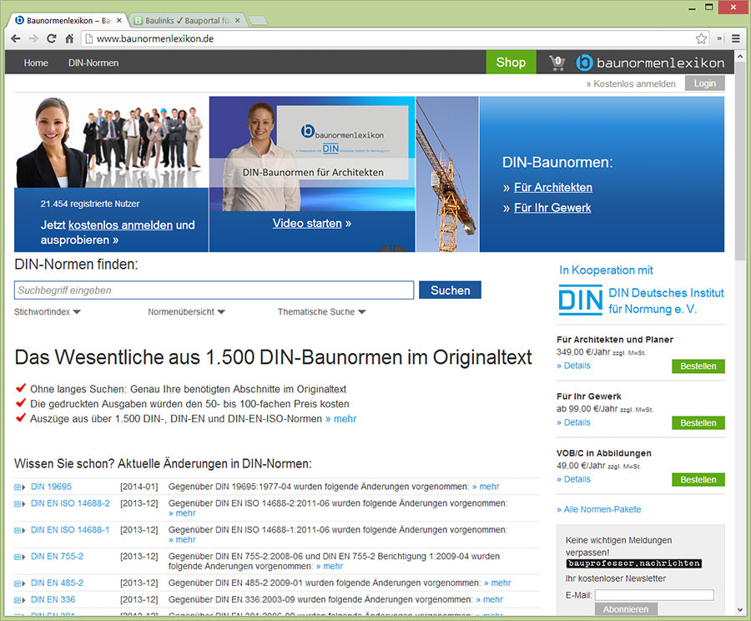This screenshot has width=751, height=621.
Task: Order the Architekten und Planer package
Action: coord(698,366)
